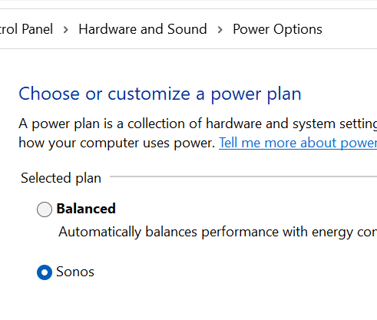The height and width of the screenshot is (320, 377).
Task: Click the how your computer uses power text
Action: point(117,143)
